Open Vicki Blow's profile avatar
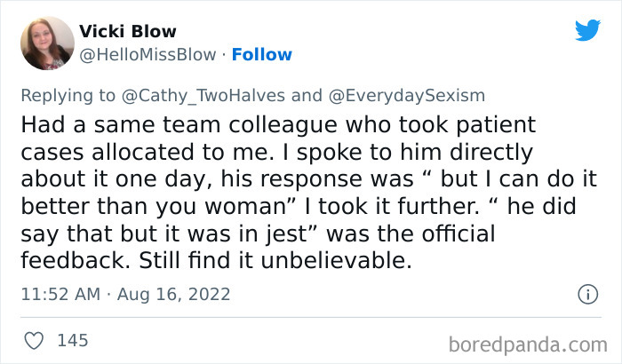Viewport: 622px width, 364px height. tap(47, 43)
